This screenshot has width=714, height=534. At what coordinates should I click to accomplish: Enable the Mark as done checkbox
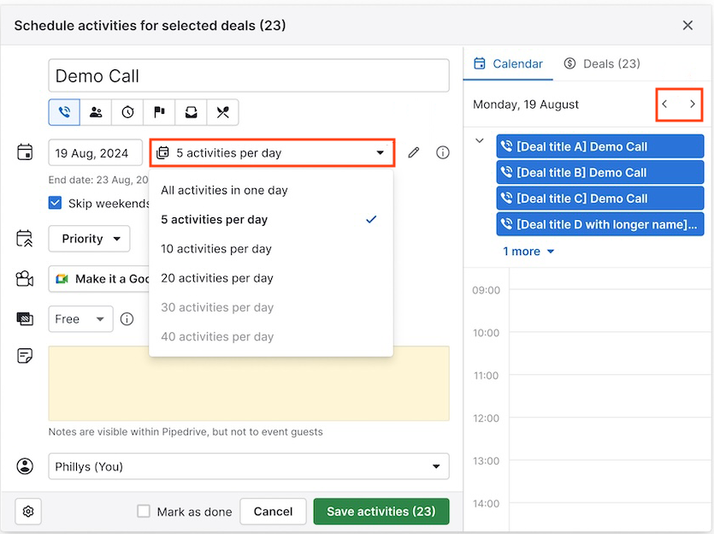coord(143,511)
